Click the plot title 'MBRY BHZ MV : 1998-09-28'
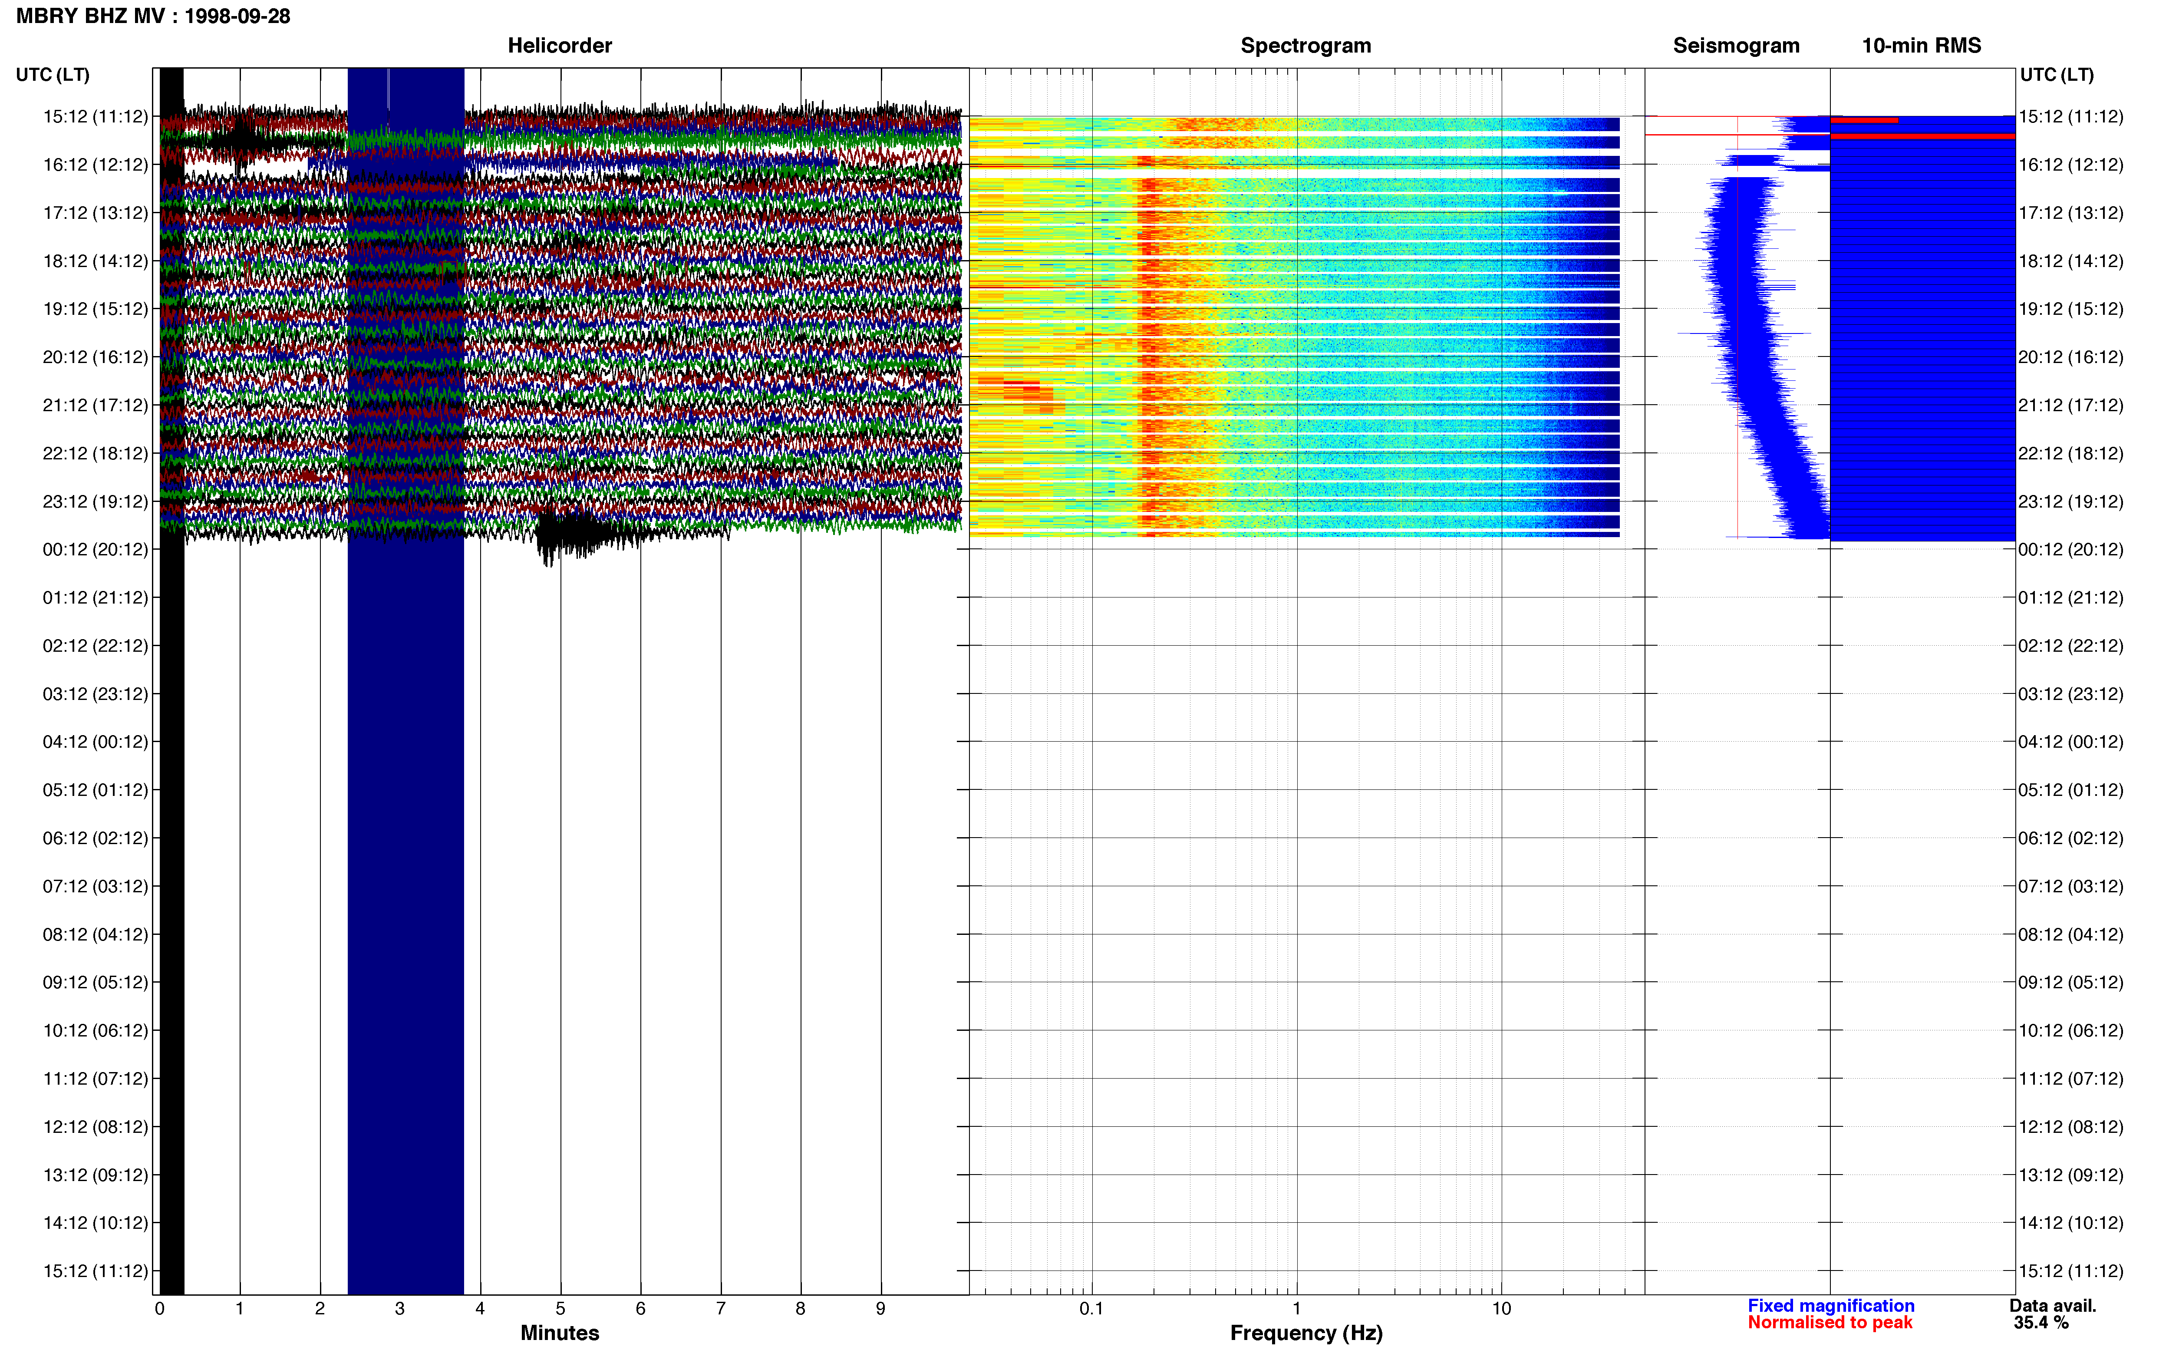The width and height of the screenshot is (2179, 1363). (x=153, y=16)
